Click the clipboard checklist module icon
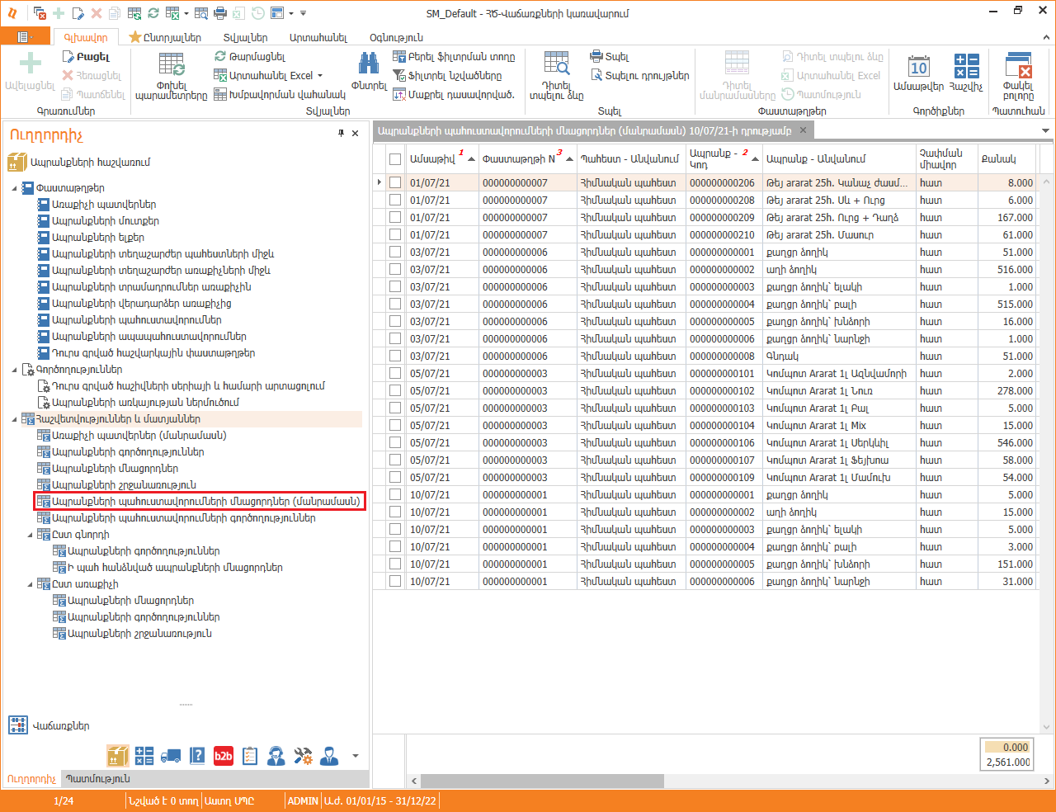 click(x=250, y=755)
